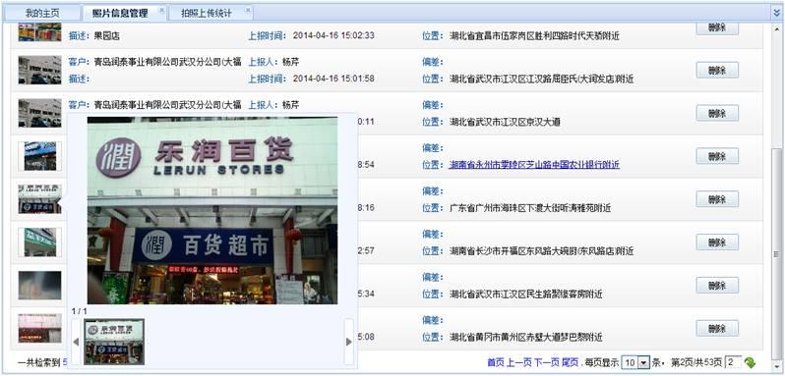
Task: Click the page number input field
Action: (734, 362)
